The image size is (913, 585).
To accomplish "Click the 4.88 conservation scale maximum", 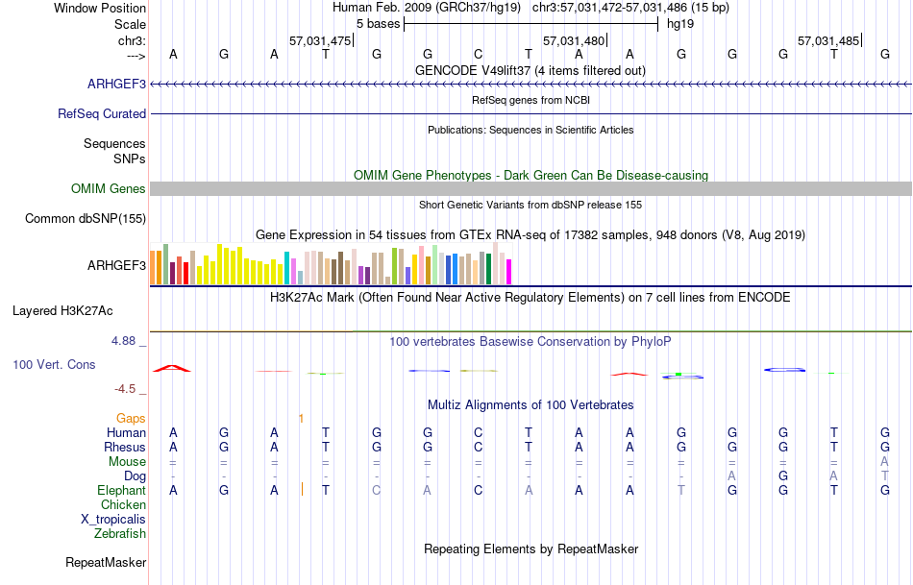I will pos(123,341).
